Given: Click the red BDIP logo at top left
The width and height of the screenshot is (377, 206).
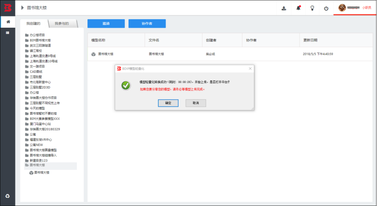Looking at the screenshot, I should coord(8,8).
